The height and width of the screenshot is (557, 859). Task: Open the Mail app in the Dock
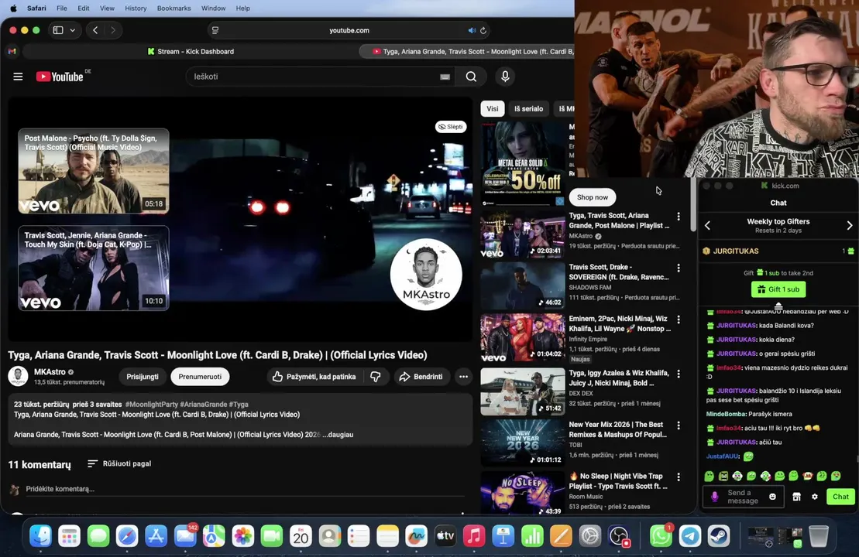(x=185, y=536)
